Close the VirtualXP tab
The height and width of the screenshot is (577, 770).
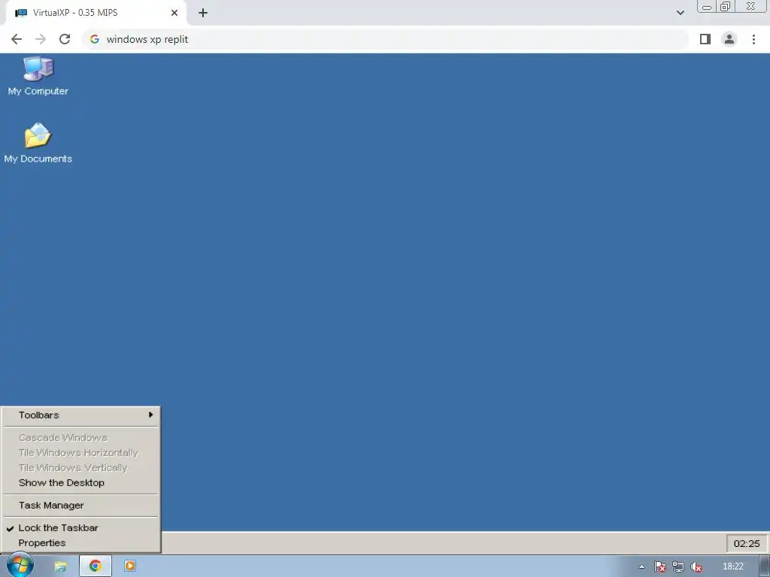pyautogui.click(x=174, y=13)
